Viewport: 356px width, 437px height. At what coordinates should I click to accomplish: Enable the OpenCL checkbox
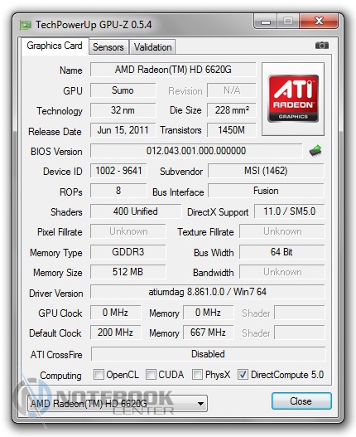(x=99, y=374)
